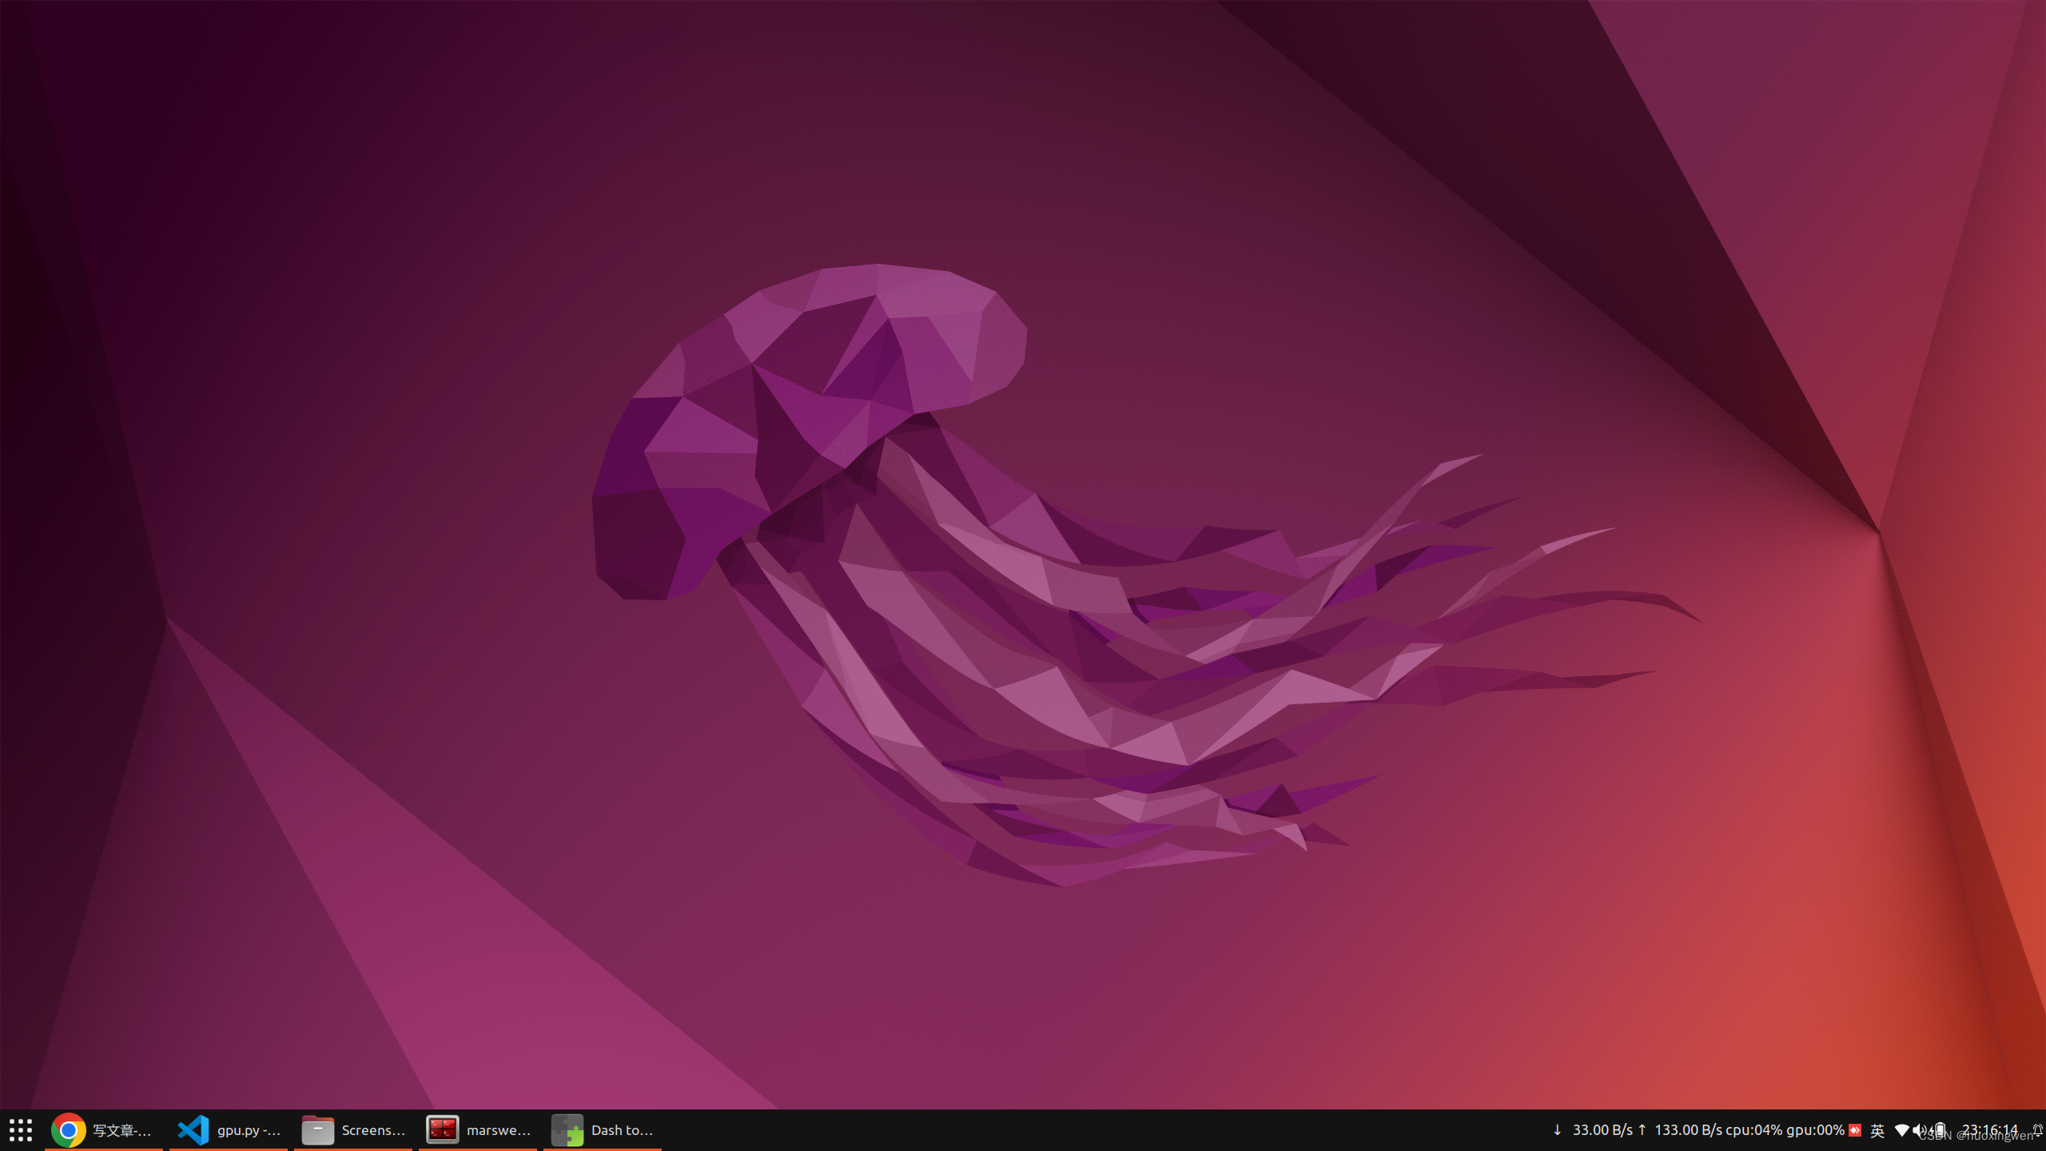Open the Show Applications grid
2046x1151 pixels.
click(x=21, y=1130)
